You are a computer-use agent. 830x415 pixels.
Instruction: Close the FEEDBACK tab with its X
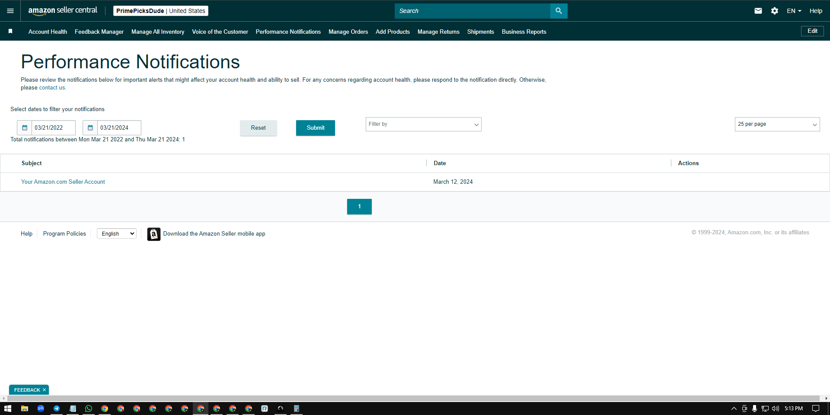point(44,390)
